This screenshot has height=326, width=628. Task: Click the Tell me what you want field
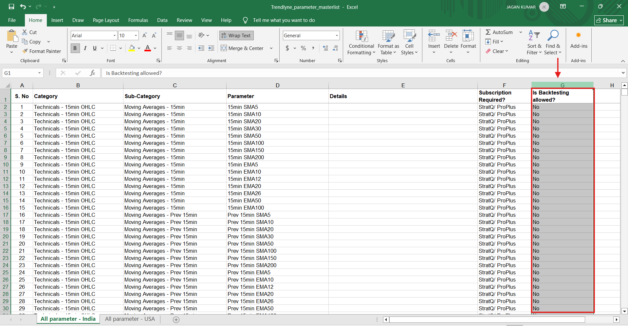click(x=284, y=20)
